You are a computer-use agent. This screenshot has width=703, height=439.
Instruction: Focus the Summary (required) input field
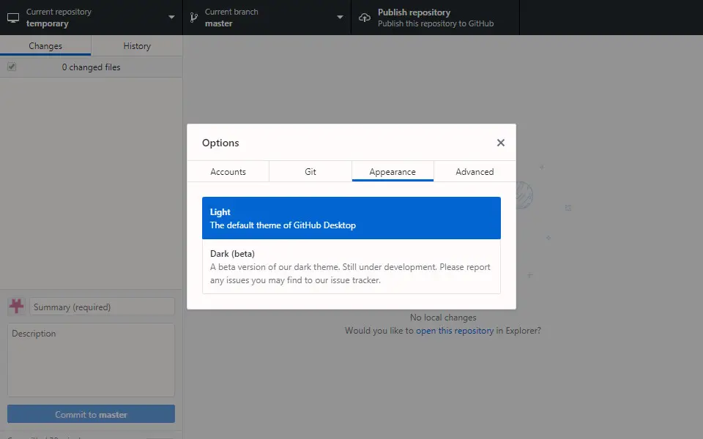[x=103, y=307]
